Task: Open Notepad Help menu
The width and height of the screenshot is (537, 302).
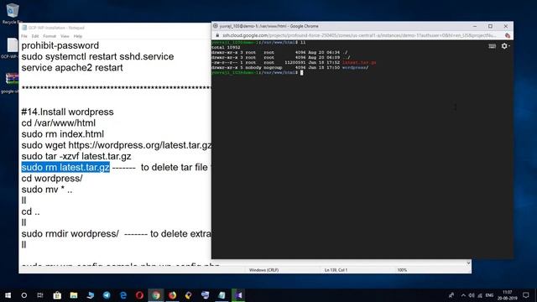Action: (78, 36)
